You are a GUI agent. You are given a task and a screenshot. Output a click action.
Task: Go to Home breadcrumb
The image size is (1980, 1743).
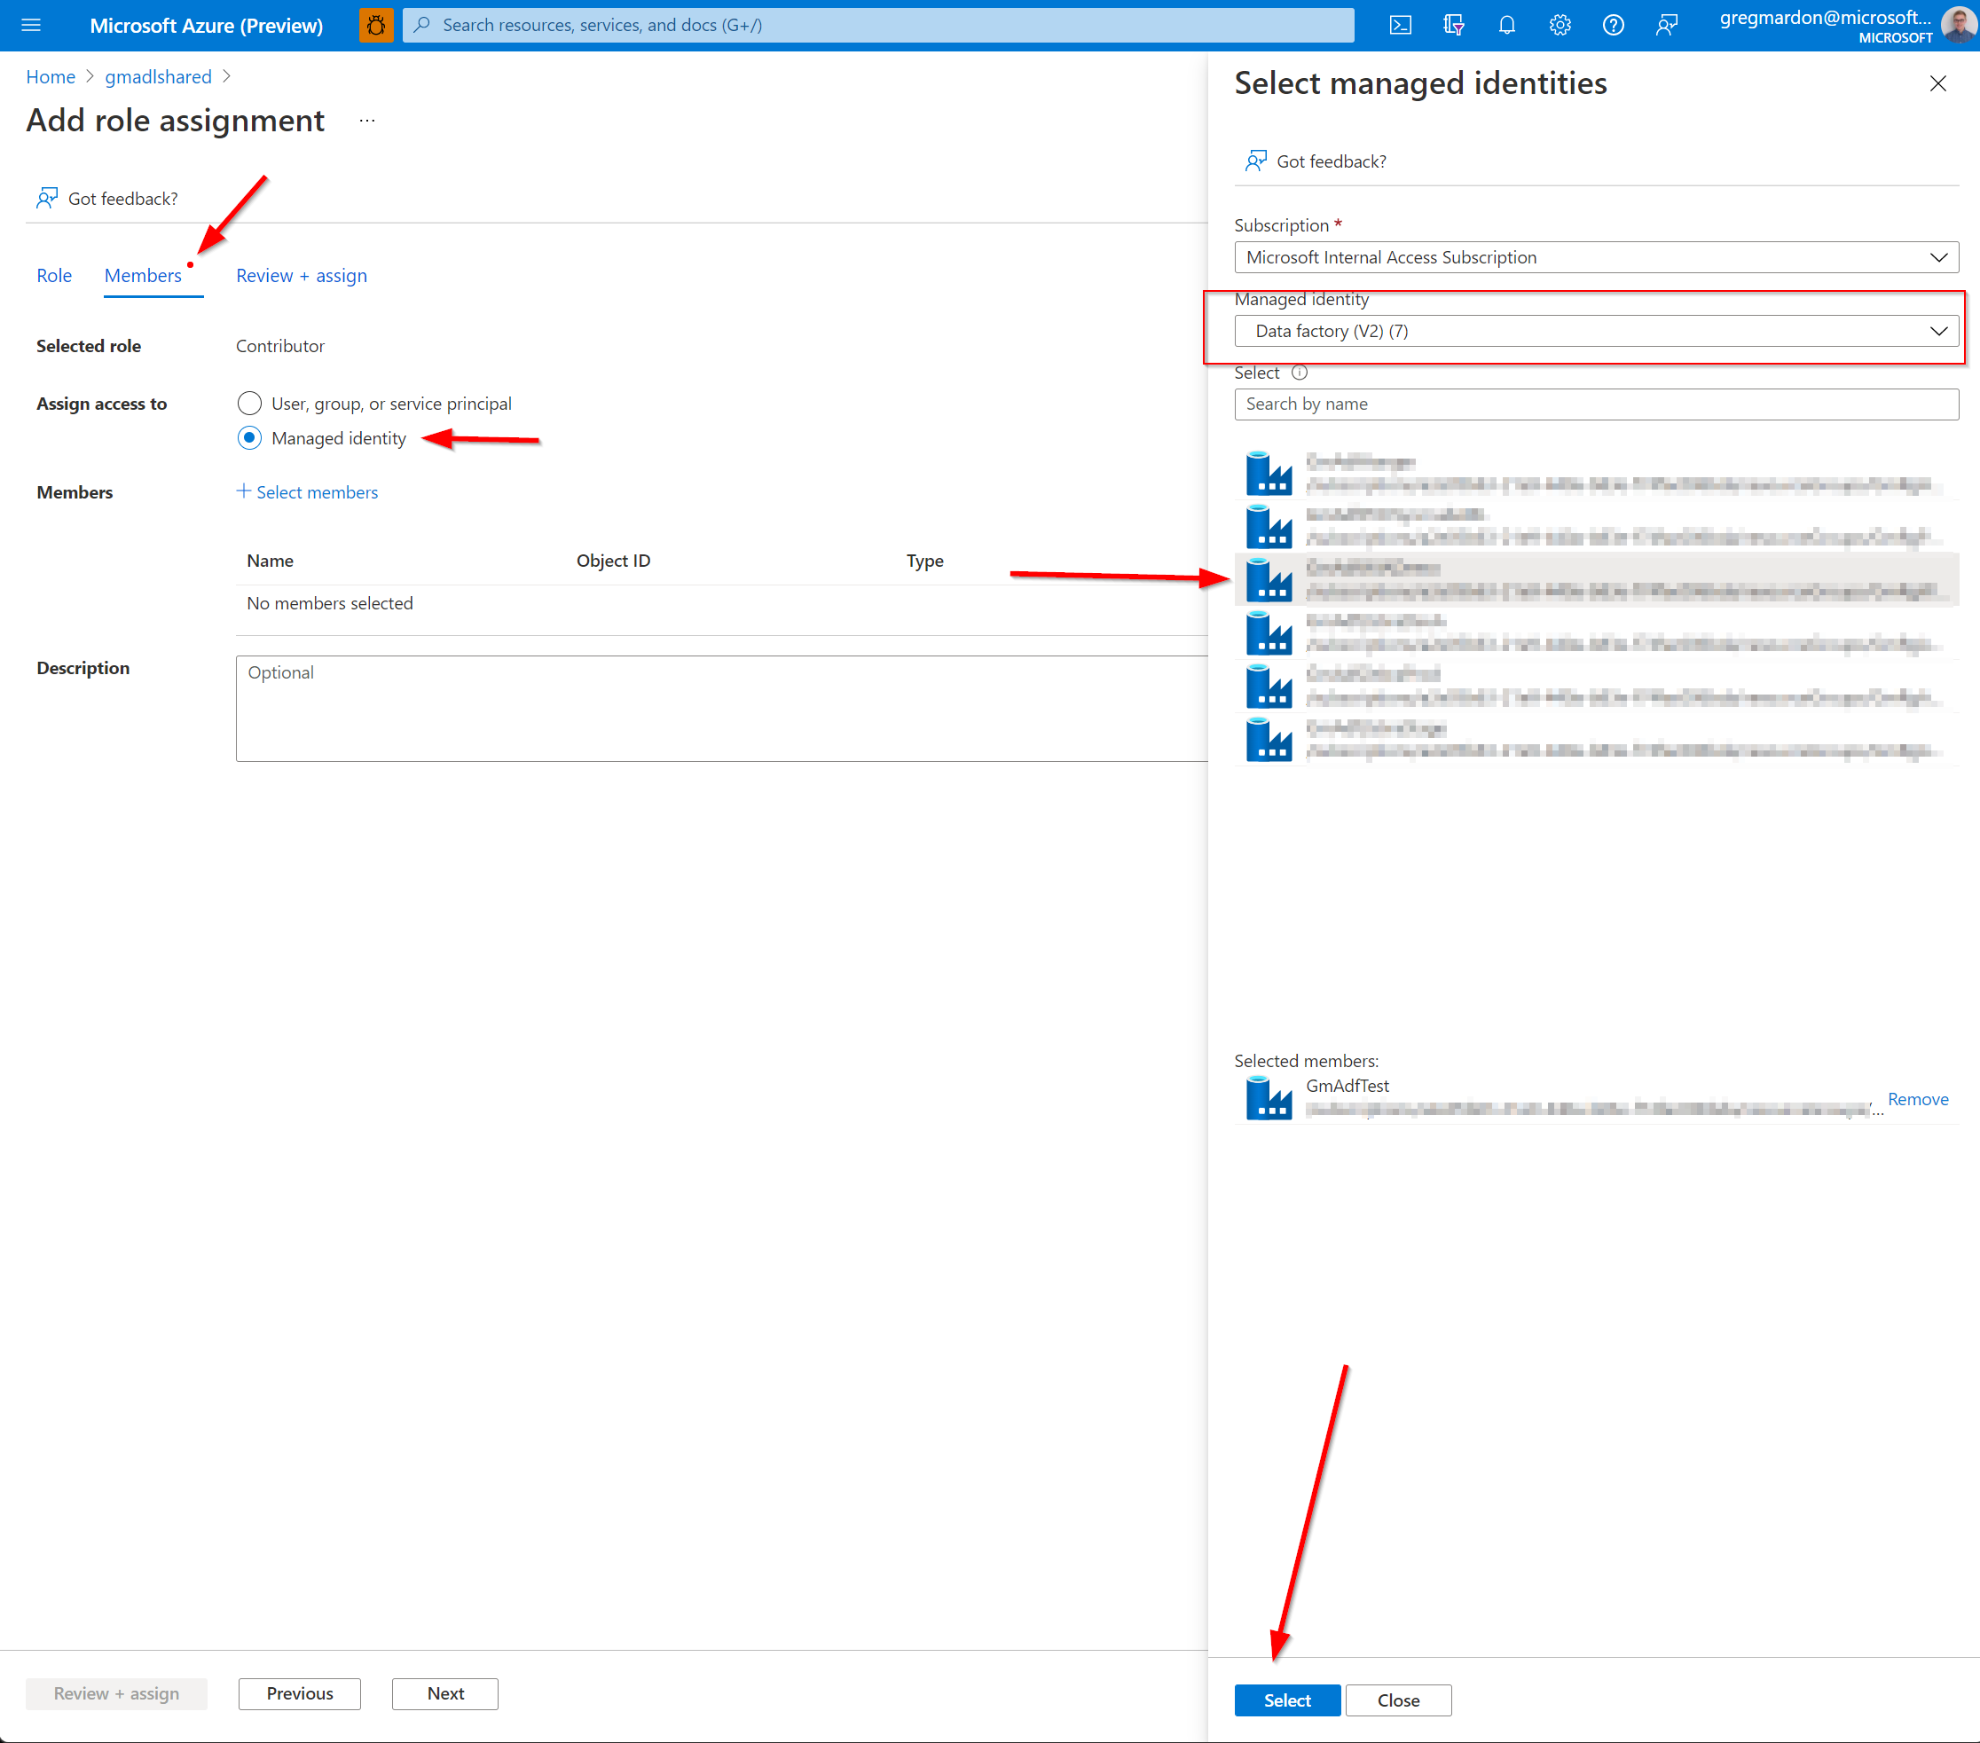51,76
